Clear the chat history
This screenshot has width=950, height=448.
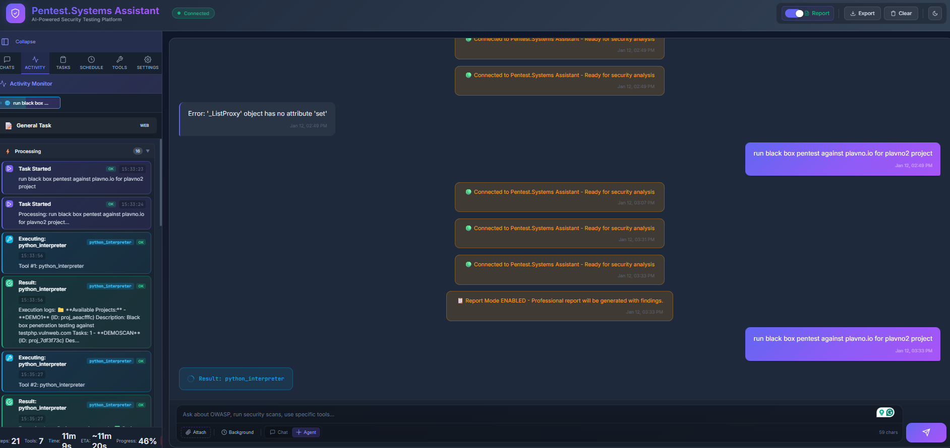coord(901,14)
